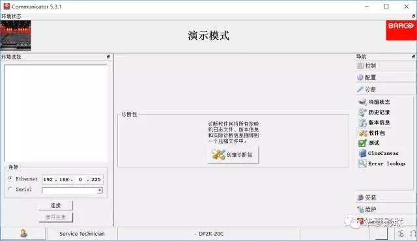The image size is (417, 241).
Task: Click the theater thumbnail image
Action: 16,35
